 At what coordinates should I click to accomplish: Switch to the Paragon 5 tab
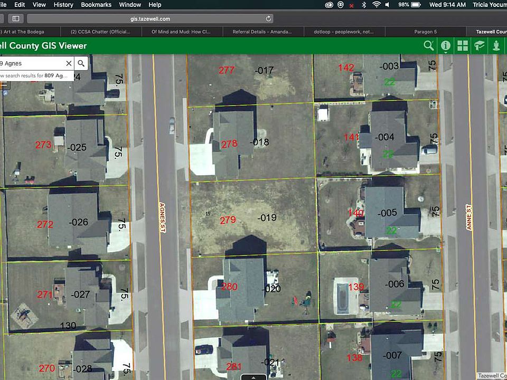pos(424,32)
